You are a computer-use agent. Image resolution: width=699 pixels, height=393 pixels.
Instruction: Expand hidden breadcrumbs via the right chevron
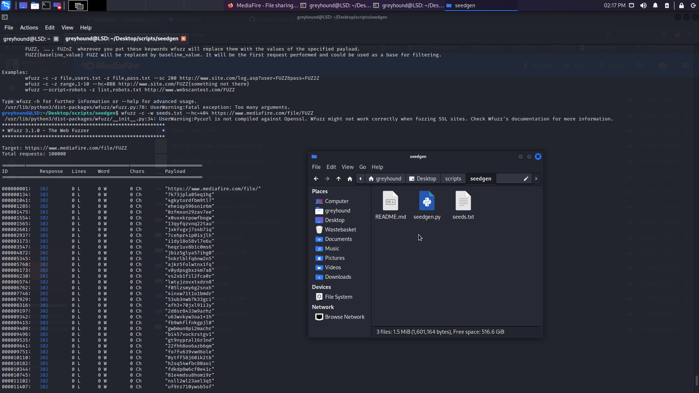(x=536, y=179)
